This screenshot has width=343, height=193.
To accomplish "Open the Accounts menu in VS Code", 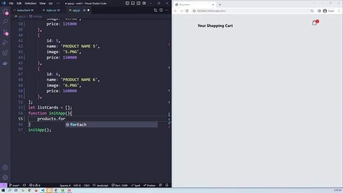I will click(5, 167).
